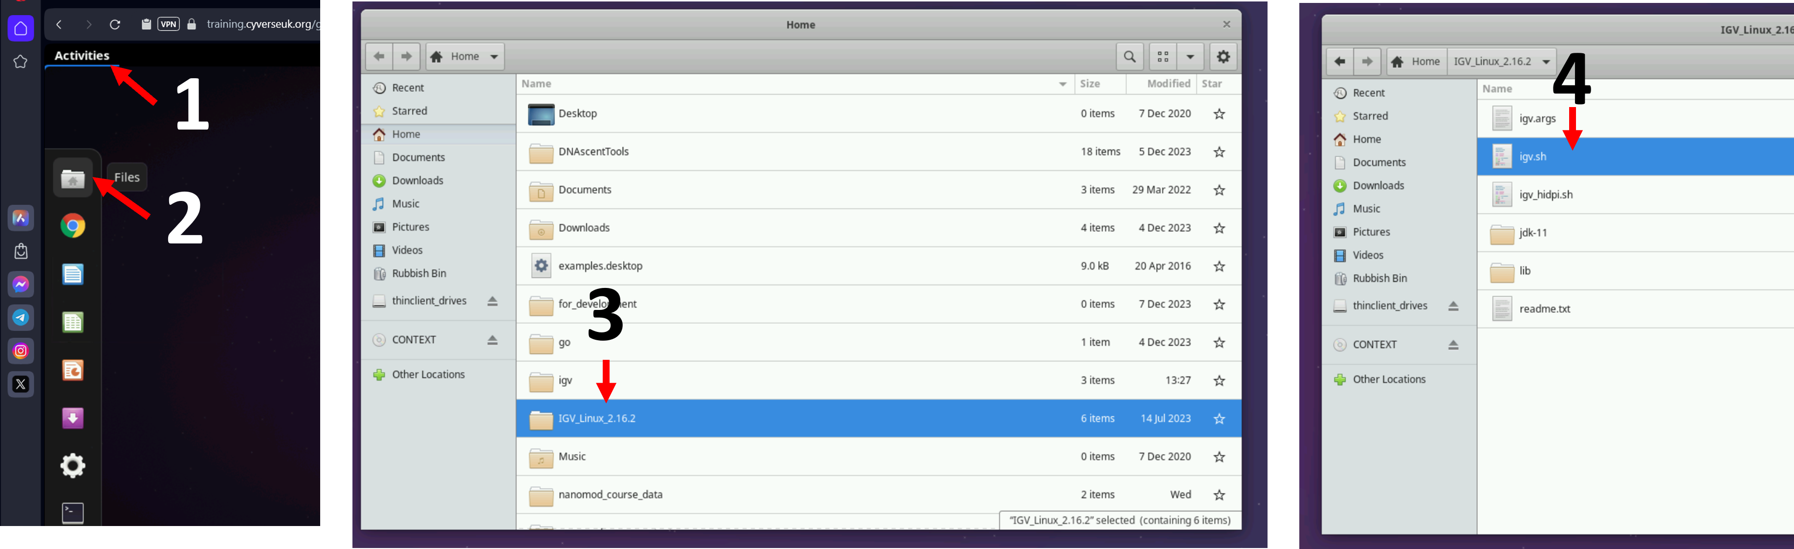Image resolution: width=1794 pixels, height=549 pixels.
Task: Open Downloads in the left sidebar
Action: [x=417, y=180]
